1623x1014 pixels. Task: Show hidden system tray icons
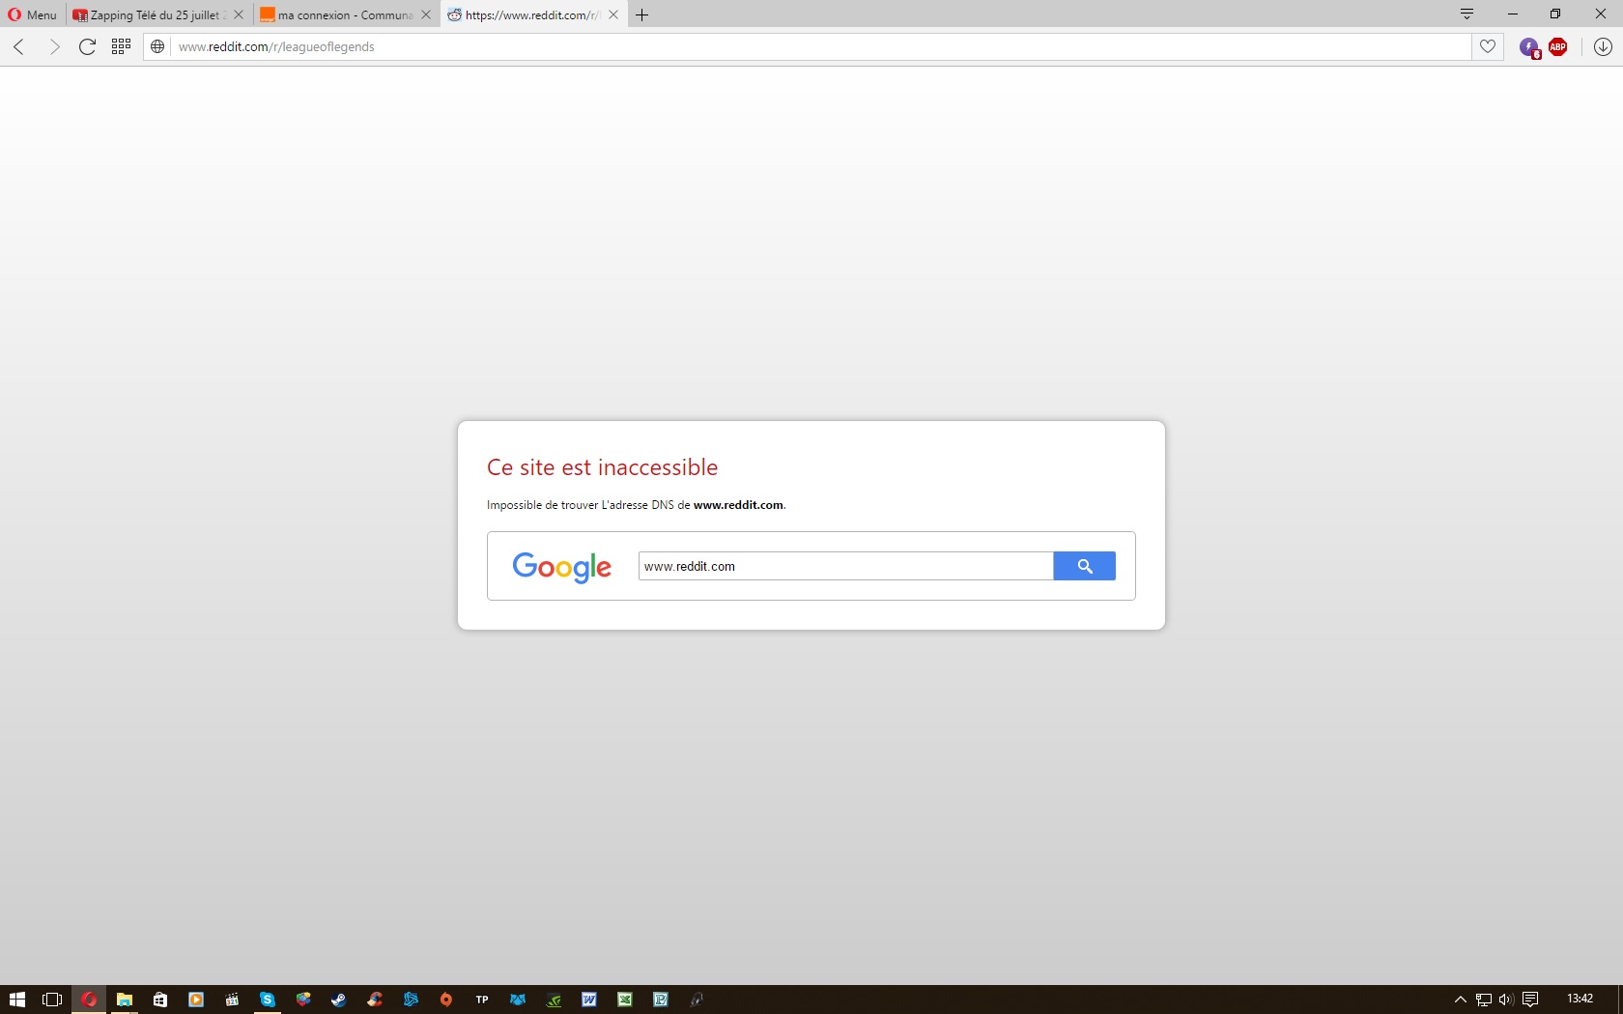click(x=1461, y=1000)
